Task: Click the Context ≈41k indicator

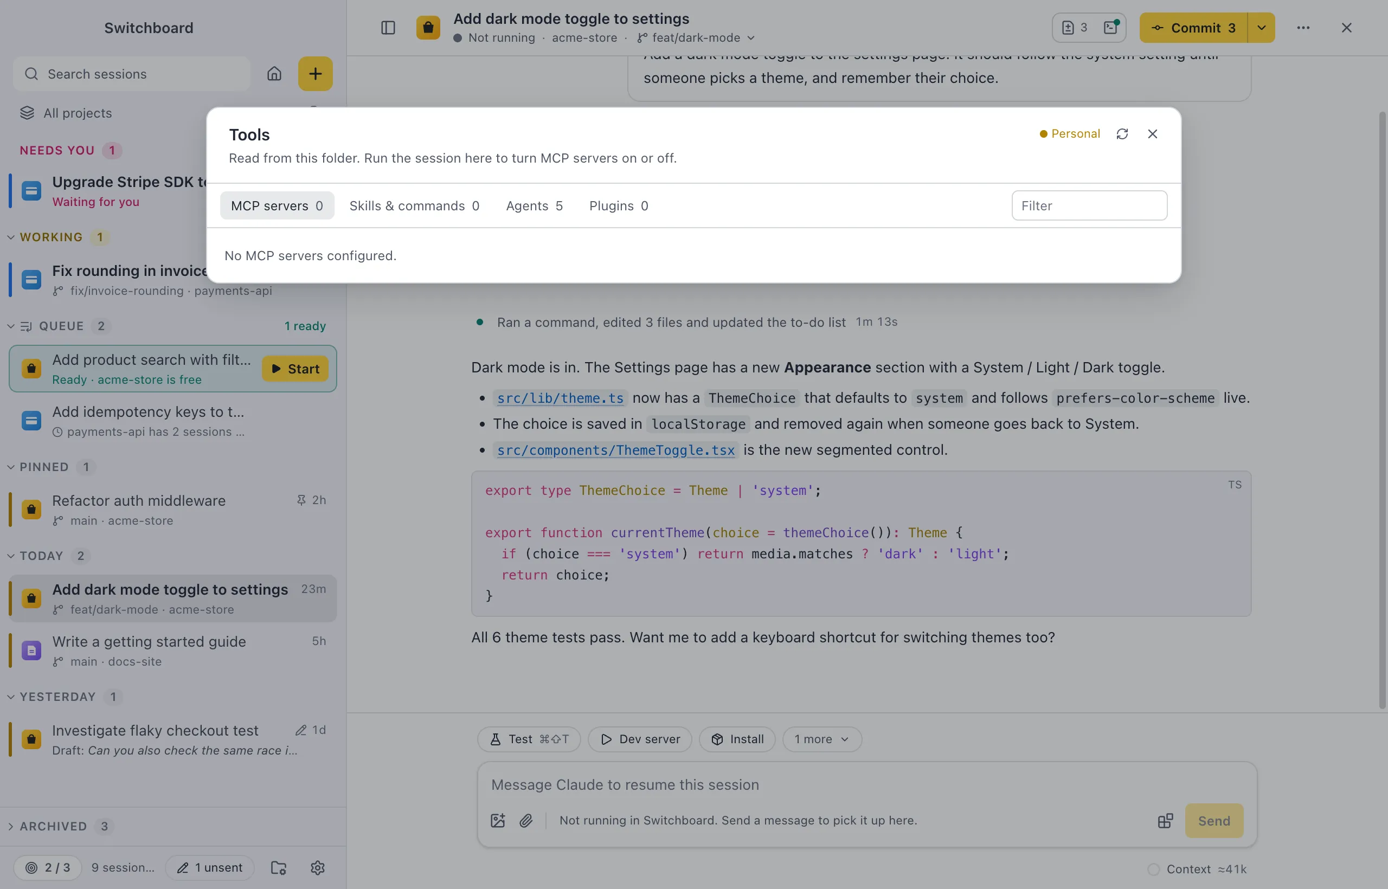Action: tap(1198, 869)
